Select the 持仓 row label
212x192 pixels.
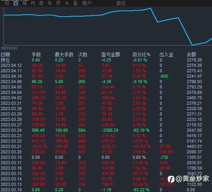[5, 60]
